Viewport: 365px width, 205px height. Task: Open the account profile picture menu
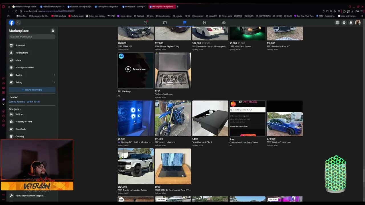pos(358,23)
